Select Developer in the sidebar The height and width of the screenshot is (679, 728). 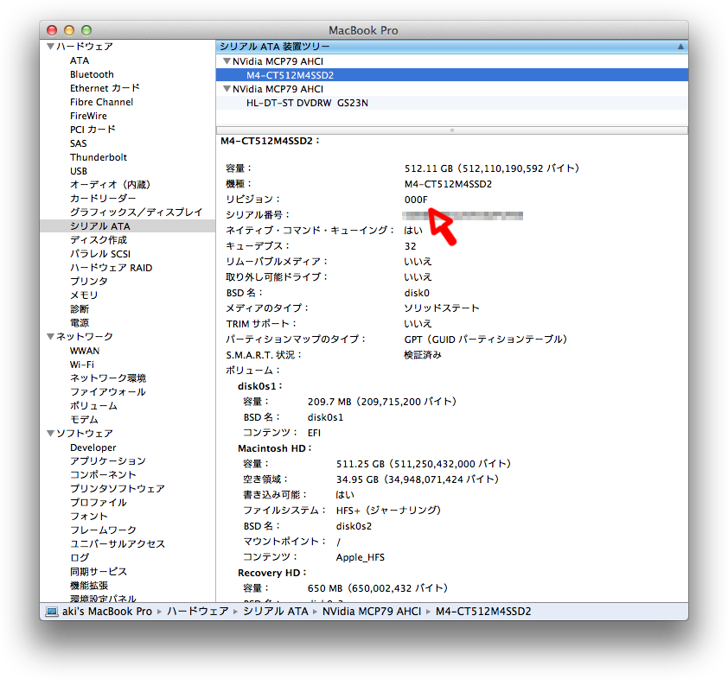point(93,447)
